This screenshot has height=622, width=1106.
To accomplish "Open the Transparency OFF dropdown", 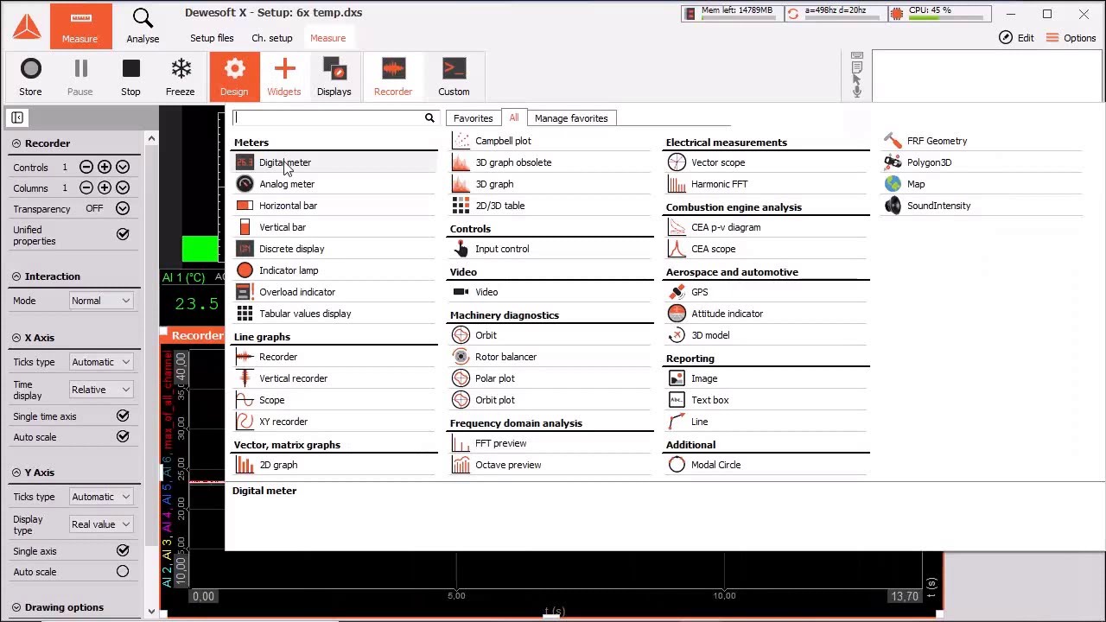I will 123,208.
